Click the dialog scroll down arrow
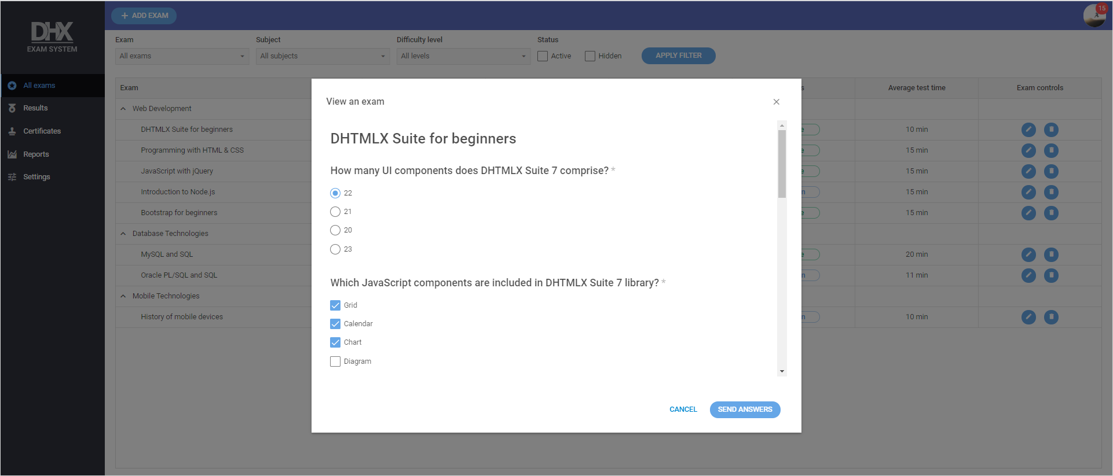Image resolution: width=1113 pixels, height=476 pixels. click(x=782, y=371)
